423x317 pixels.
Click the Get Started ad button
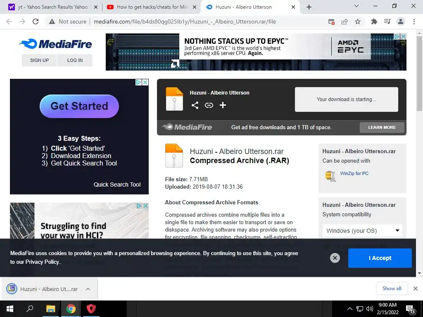click(x=79, y=106)
